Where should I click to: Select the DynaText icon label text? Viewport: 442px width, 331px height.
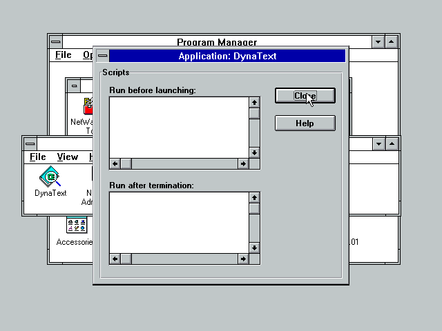pyautogui.click(x=50, y=193)
